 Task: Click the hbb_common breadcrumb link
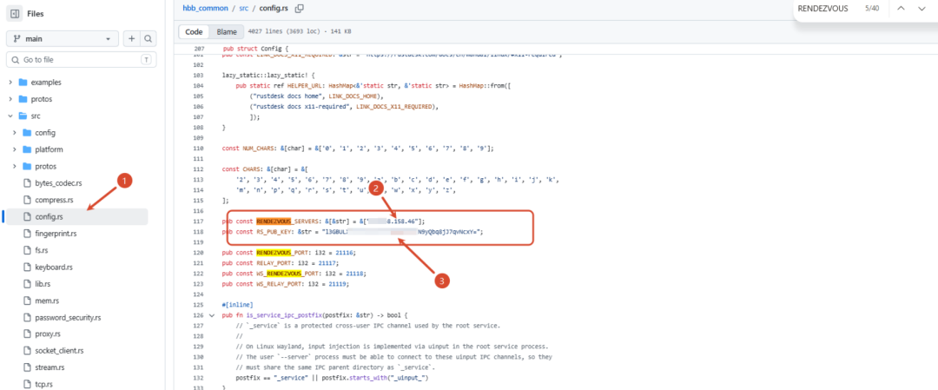pyautogui.click(x=205, y=9)
